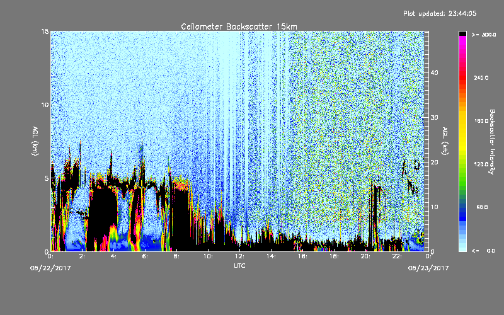
Task: Select the "UTC" time axis label
Action: coord(239,265)
